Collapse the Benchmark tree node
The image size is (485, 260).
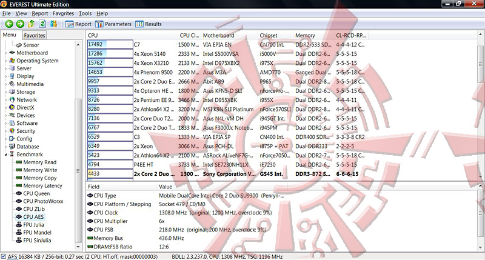click(x=6, y=155)
